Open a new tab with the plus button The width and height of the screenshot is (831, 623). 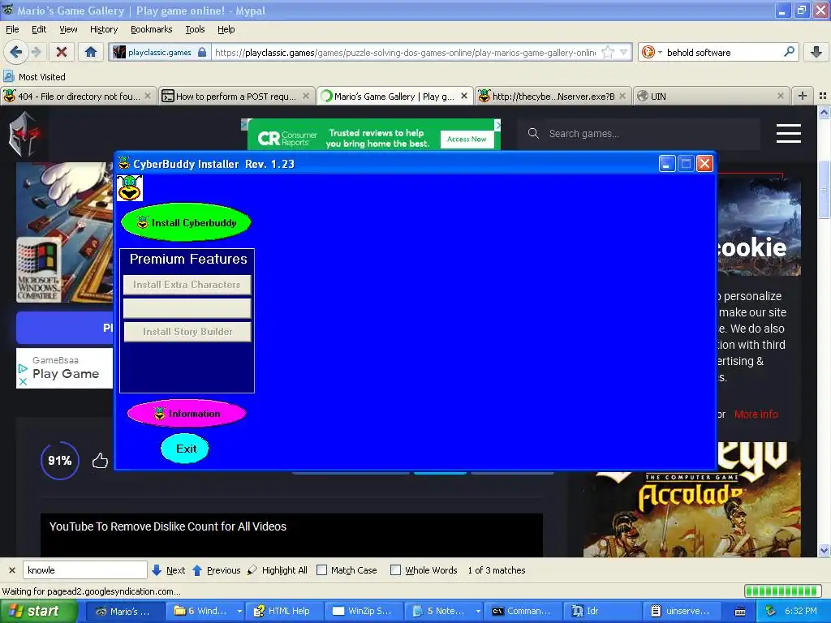click(803, 96)
